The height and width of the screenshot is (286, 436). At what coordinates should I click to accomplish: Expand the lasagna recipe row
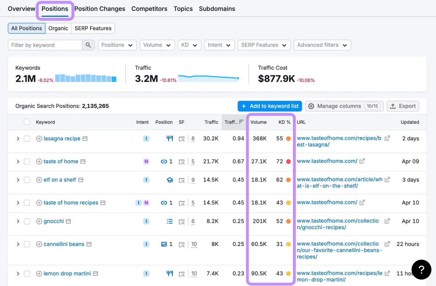[18, 138]
